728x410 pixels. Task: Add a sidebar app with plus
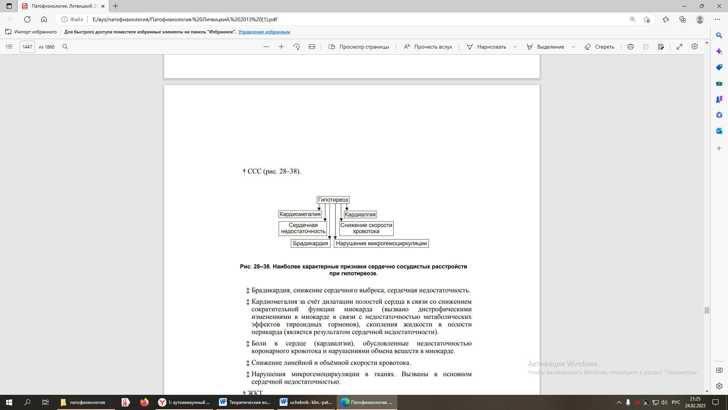coord(719,148)
